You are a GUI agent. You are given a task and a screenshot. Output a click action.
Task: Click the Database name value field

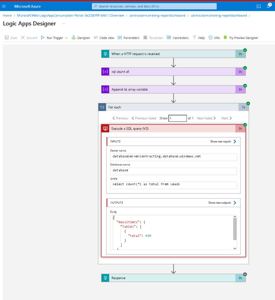tap(173, 171)
